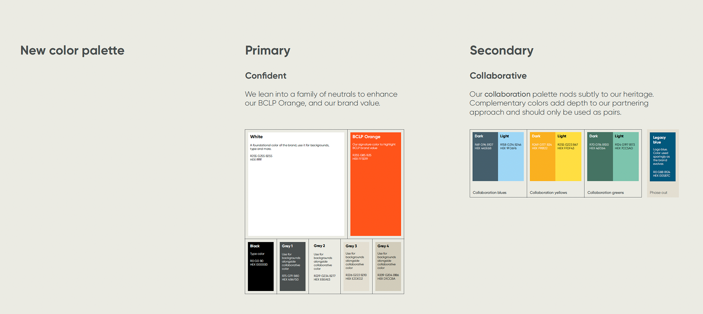Pick the Dark collaboration green swatch
The height and width of the screenshot is (314, 703).
600,157
